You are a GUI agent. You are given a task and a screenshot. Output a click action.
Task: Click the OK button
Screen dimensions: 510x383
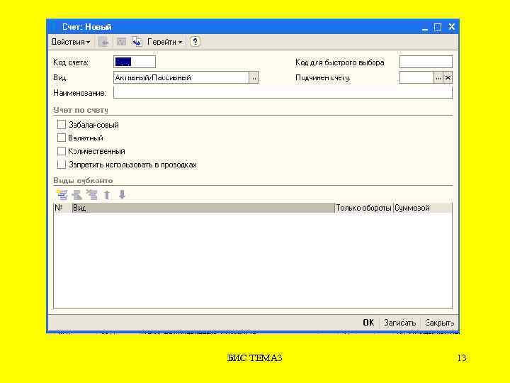368,323
